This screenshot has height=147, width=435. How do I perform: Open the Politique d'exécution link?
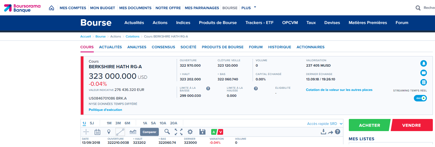click(x=105, y=110)
